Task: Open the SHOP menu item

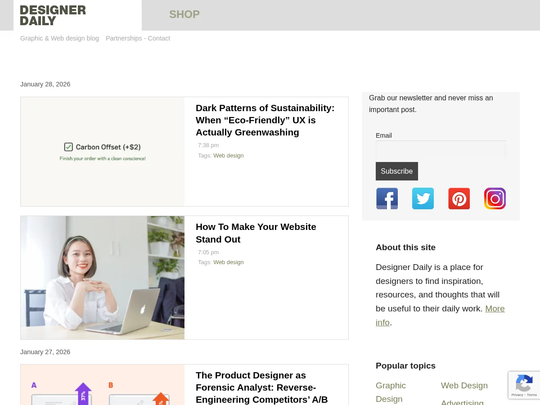Action: tap(184, 14)
